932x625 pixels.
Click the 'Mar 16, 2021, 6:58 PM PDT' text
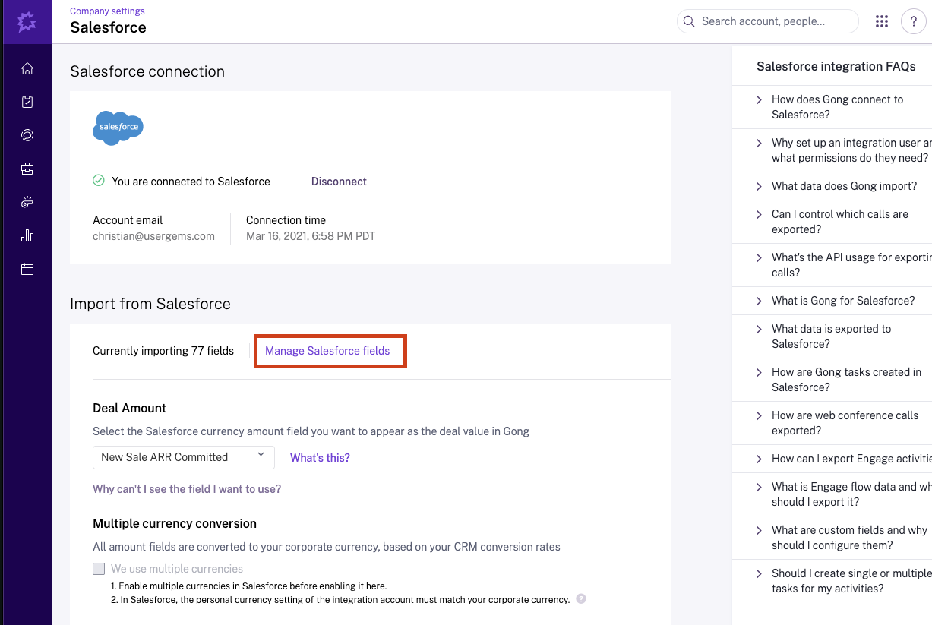tap(311, 236)
